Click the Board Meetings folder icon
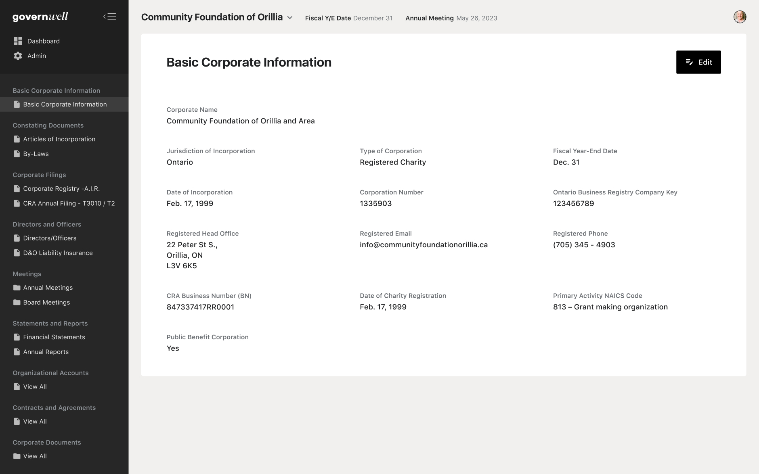Image resolution: width=759 pixels, height=474 pixels. coord(17,303)
